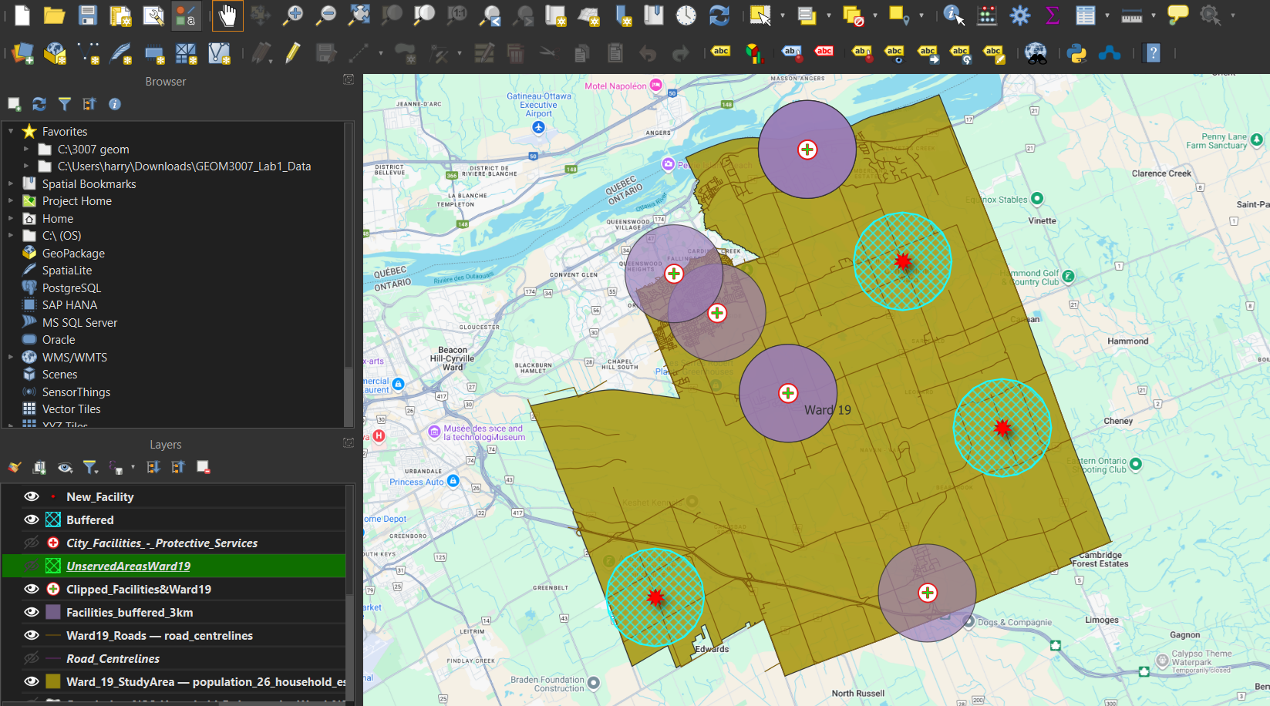1270x706 pixels.
Task: Expand the Favorites node in Browser
Action: pyautogui.click(x=11, y=132)
